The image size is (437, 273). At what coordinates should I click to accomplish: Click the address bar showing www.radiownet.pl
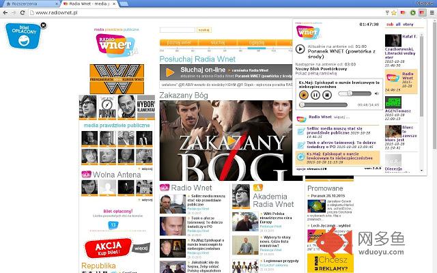coord(206,12)
